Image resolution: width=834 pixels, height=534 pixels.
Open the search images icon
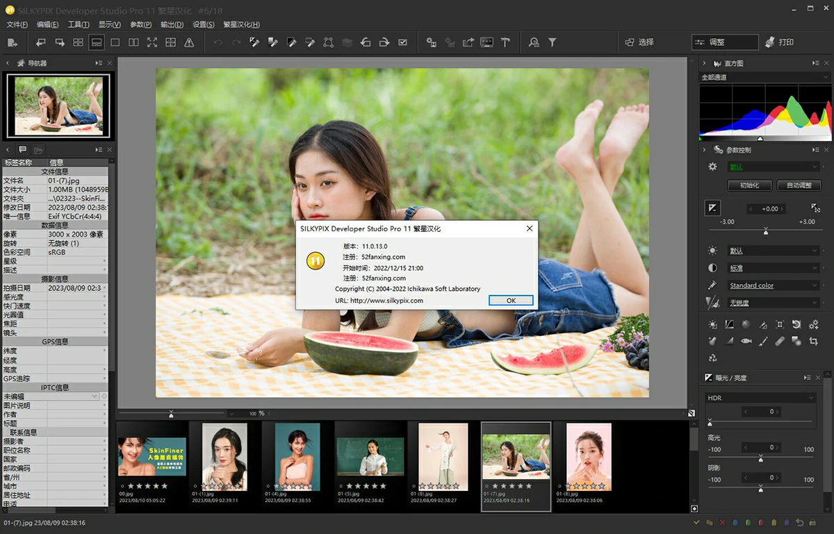click(x=534, y=42)
